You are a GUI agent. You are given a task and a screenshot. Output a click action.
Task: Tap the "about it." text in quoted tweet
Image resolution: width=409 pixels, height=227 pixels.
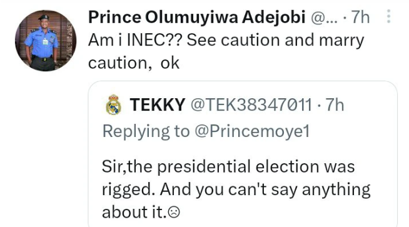pyautogui.click(x=134, y=212)
